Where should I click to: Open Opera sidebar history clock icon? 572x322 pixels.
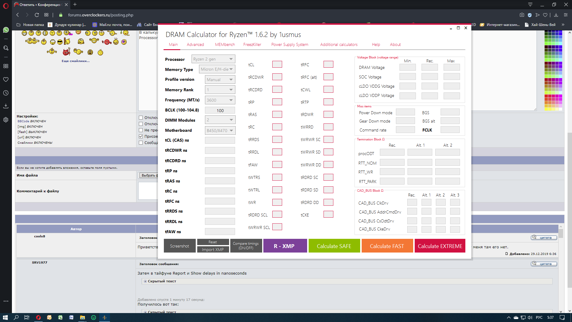[6, 93]
